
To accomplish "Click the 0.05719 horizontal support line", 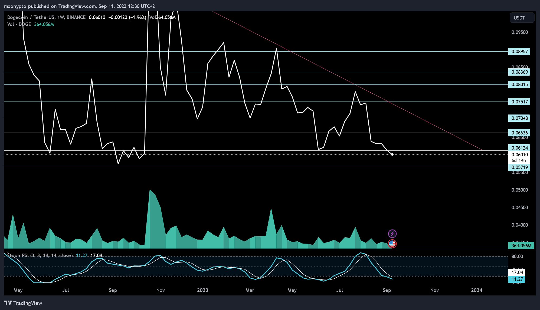I will point(256,165).
